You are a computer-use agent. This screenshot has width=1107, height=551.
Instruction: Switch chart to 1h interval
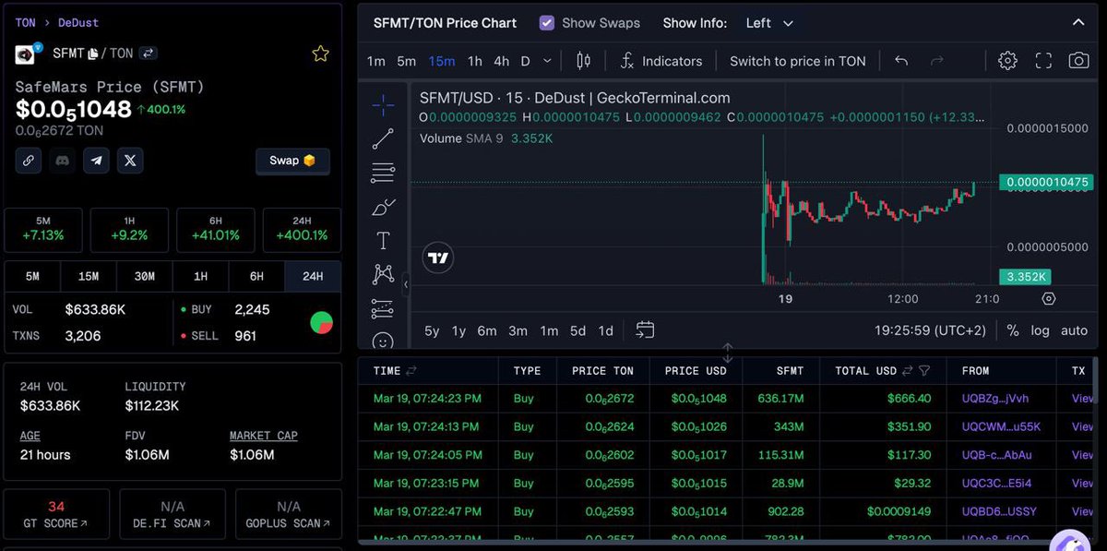[x=474, y=61]
